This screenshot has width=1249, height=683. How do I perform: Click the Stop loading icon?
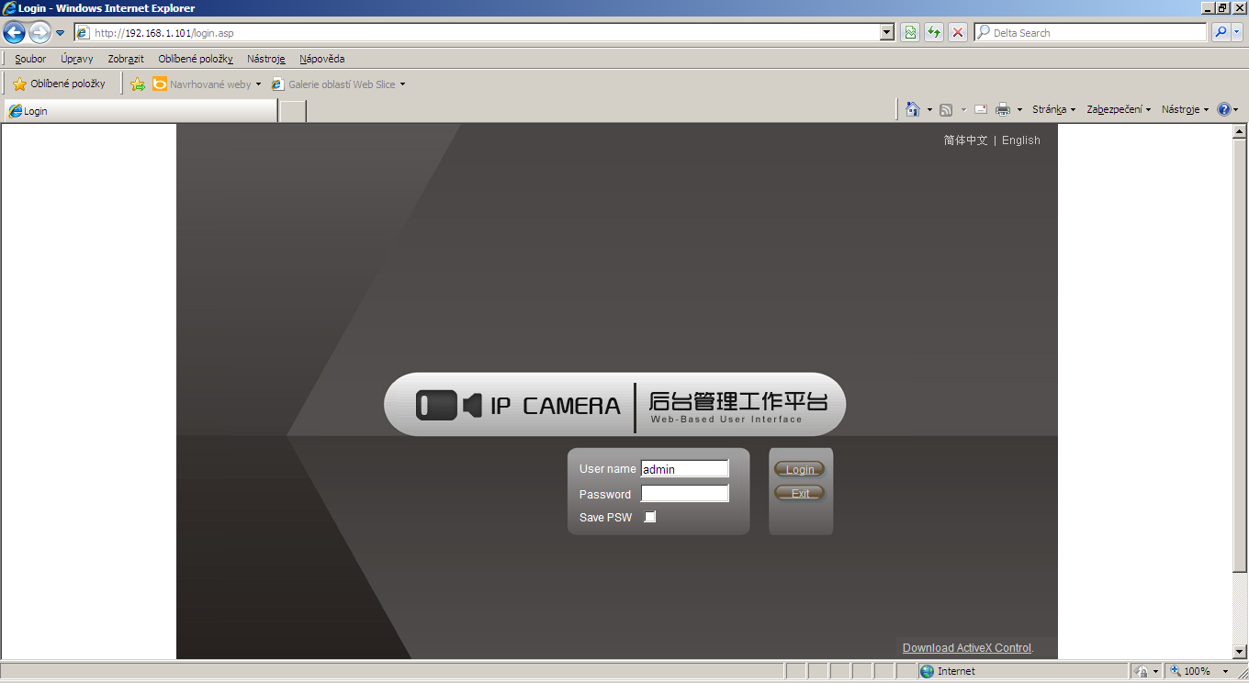click(x=958, y=33)
